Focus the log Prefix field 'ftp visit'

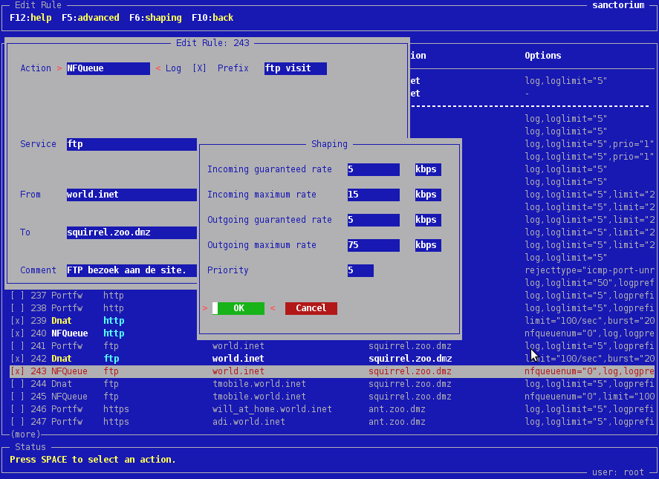pyautogui.click(x=295, y=68)
